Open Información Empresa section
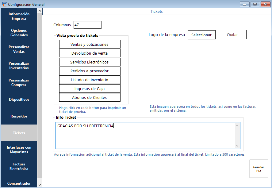Image resolution: width=272 pixels, height=188 pixels. pyautogui.click(x=19, y=16)
